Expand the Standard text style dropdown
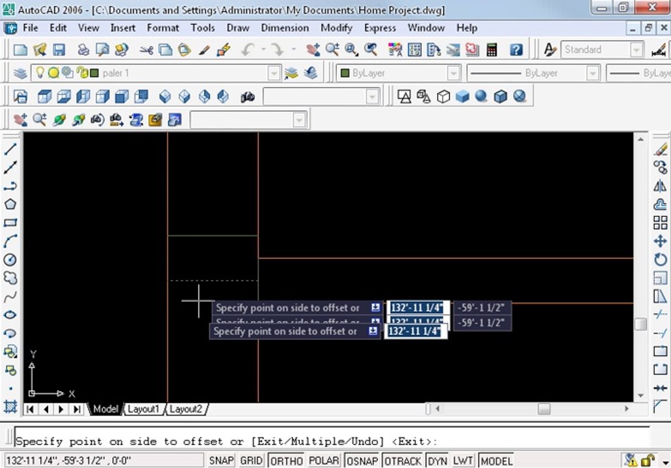 (x=637, y=49)
